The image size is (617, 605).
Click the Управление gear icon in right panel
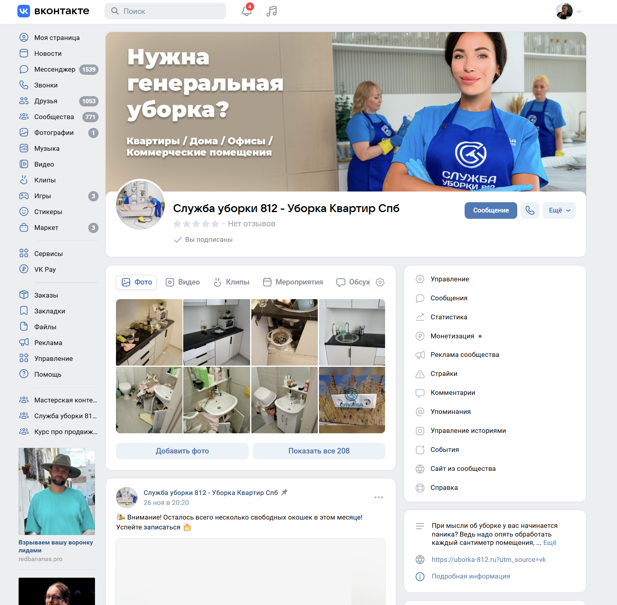[420, 279]
